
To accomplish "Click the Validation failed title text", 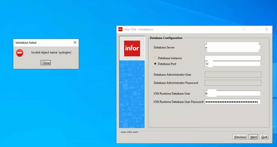I will click(26, 43).
